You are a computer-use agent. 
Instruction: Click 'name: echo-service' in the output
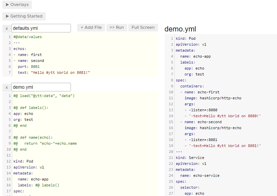(x=200, y=176)
